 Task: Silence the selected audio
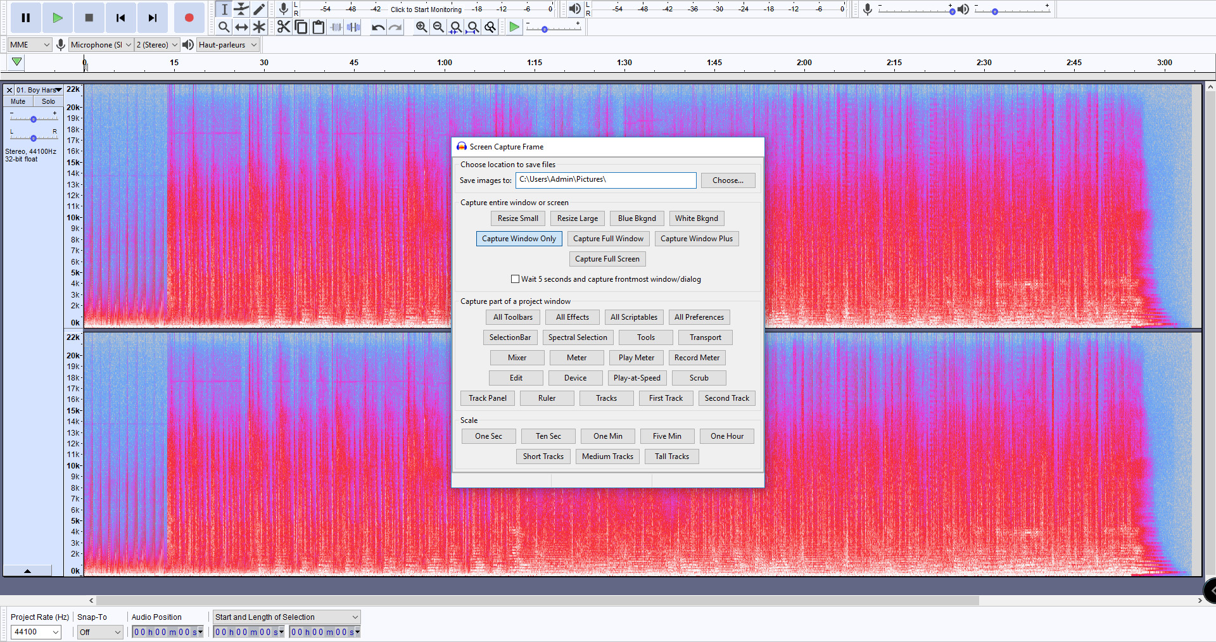point(353,27)
